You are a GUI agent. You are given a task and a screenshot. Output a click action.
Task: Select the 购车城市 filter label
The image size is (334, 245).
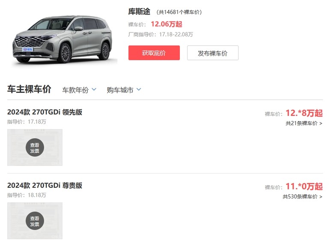pos(120,90)
